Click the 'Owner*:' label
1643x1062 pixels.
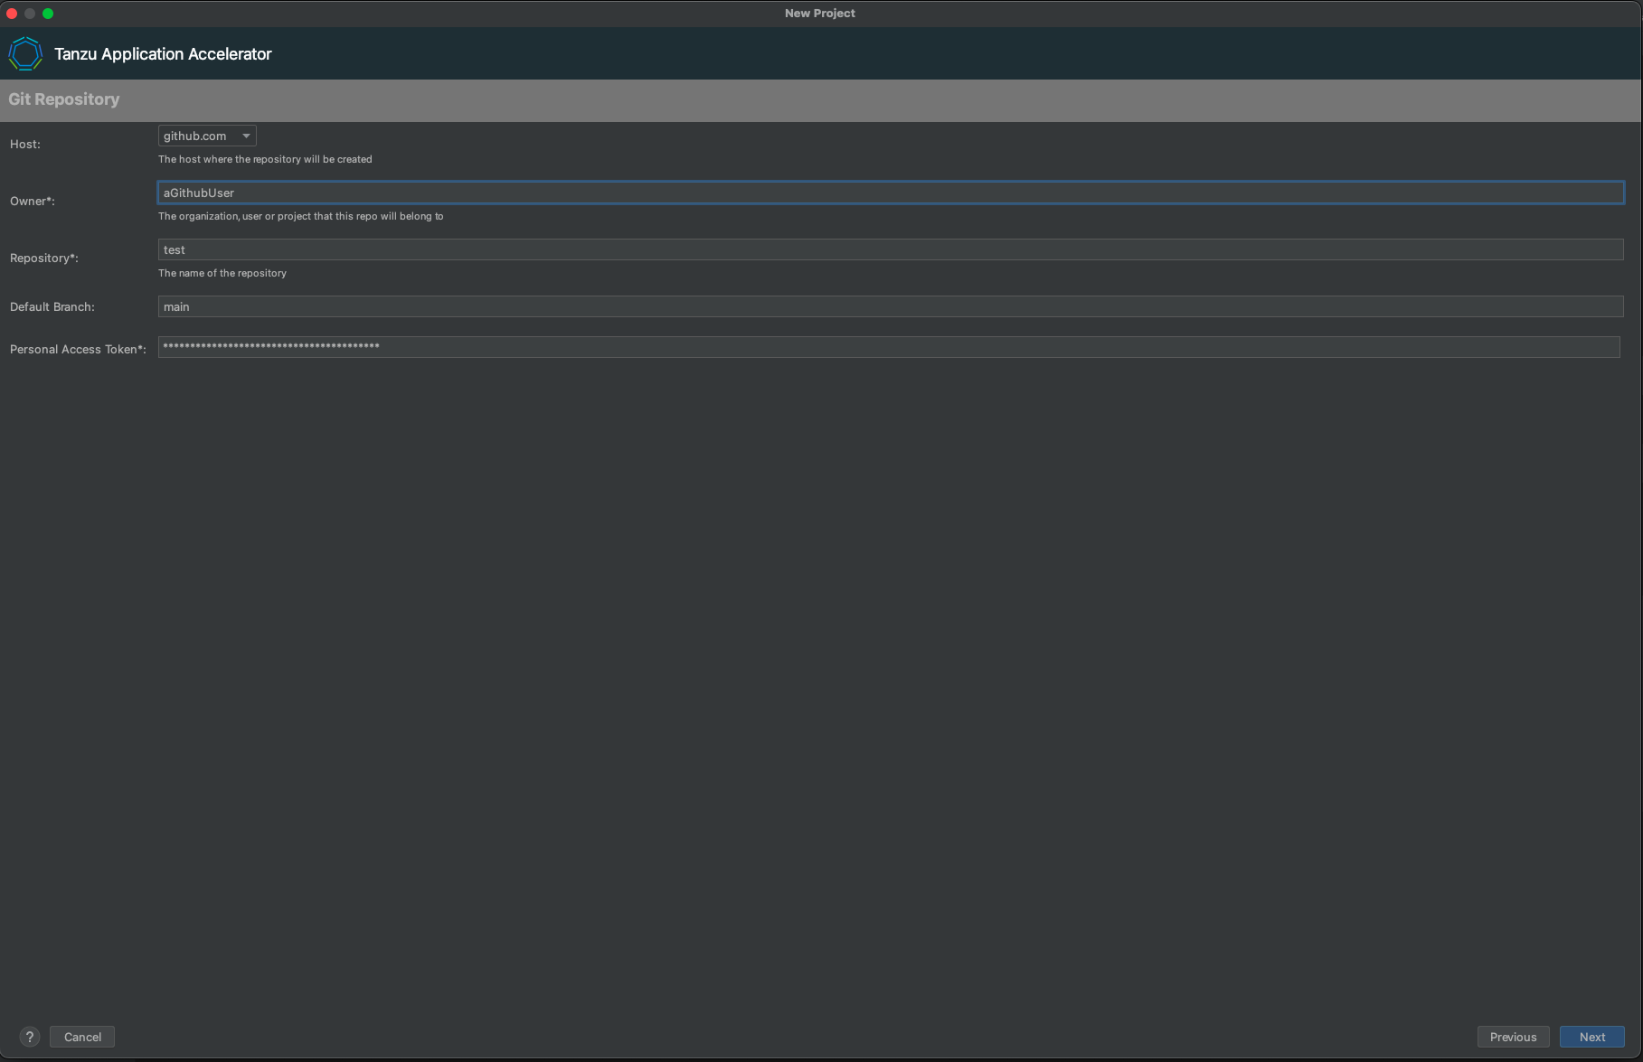coord(33,201)
